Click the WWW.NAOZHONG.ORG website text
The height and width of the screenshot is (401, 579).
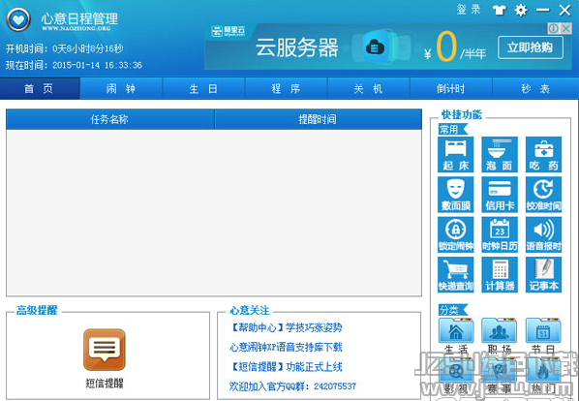pyautogui.click(x=76, y=28)
